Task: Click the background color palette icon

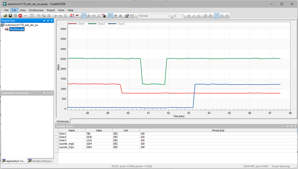Action: [x=211, y=16]
